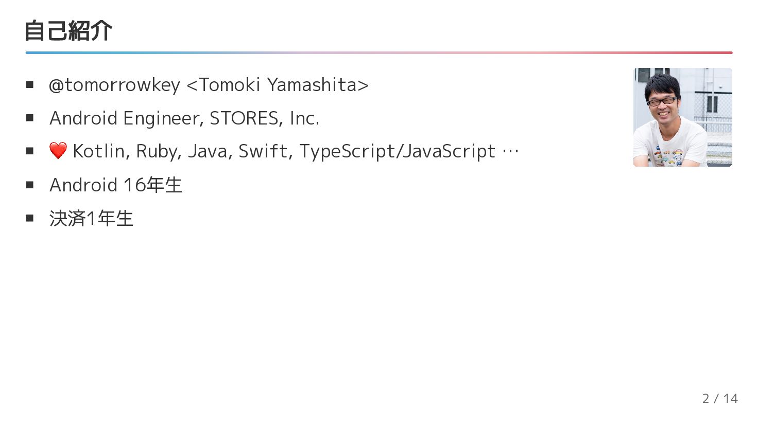The image size is (757, 426).
Task: Click the TypeScript/JavaScript text
Action: 397,151
